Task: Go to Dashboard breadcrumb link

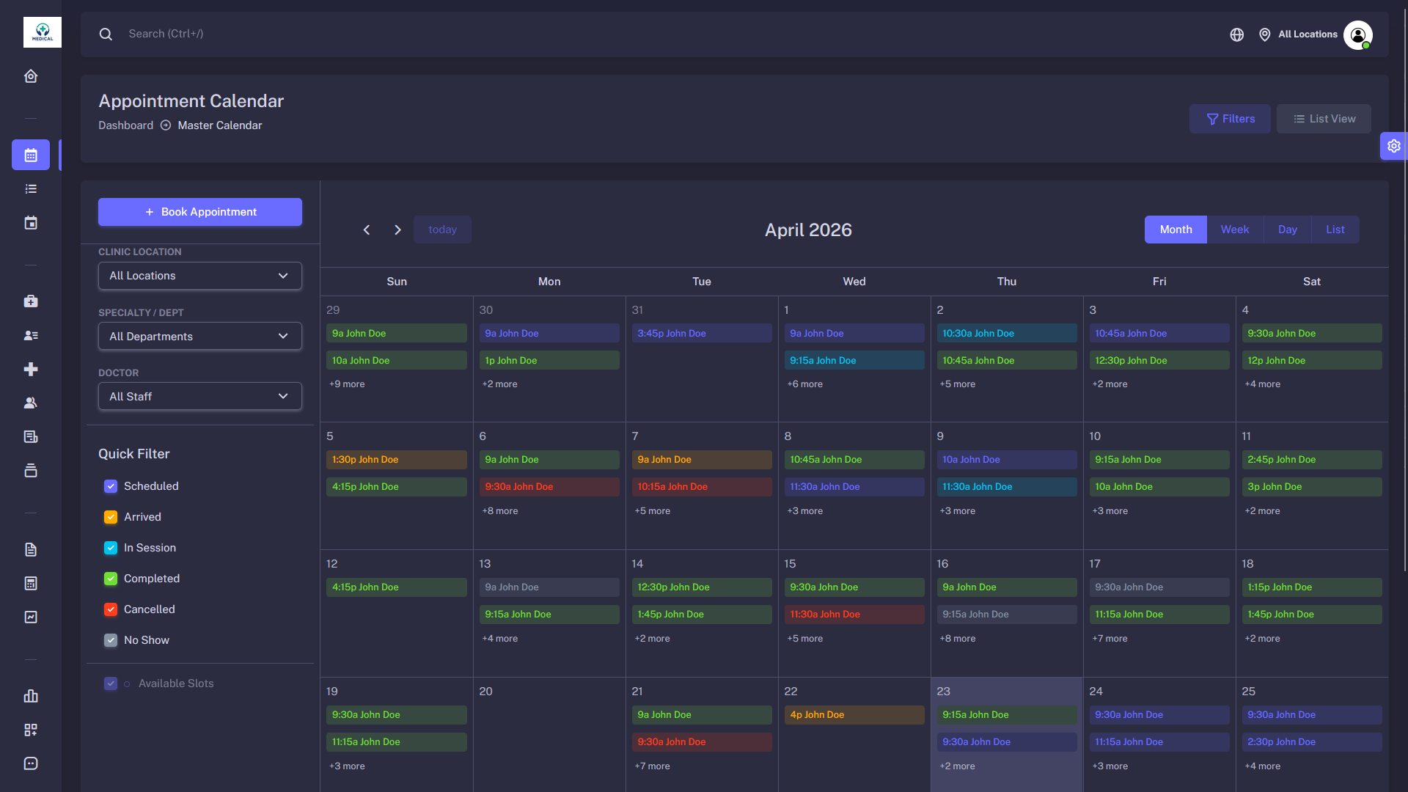Action: coord(126,125)
